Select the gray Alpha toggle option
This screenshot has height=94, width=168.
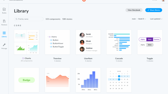point(143,45)
